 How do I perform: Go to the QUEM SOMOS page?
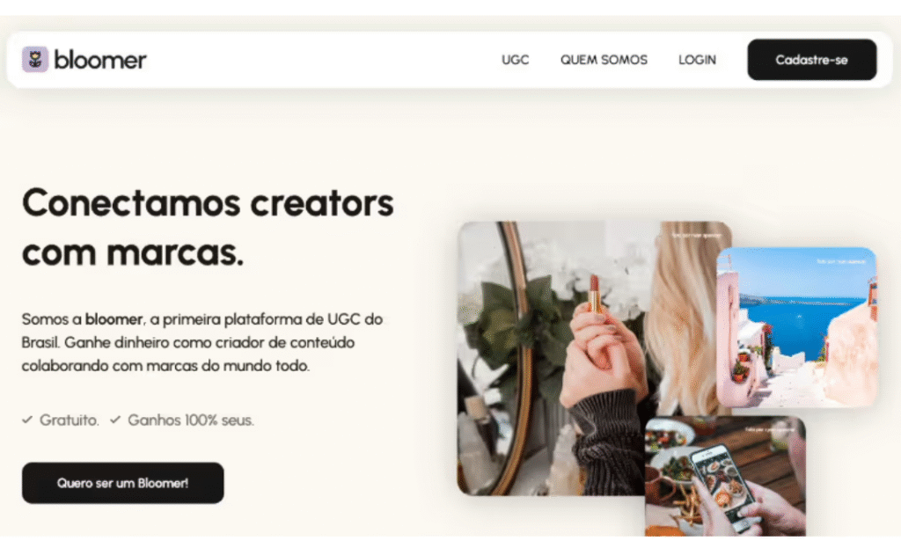(x=604, y=60)
